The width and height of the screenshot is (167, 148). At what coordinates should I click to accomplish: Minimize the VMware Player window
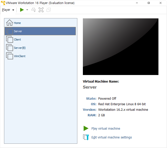[137, 3]
